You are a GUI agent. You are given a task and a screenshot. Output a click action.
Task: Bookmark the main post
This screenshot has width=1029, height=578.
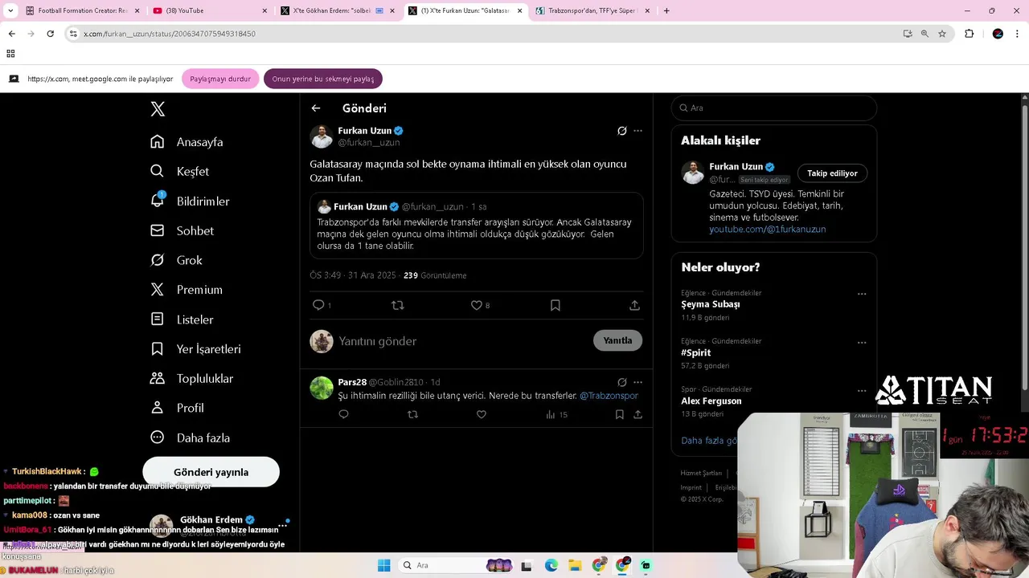555,305
